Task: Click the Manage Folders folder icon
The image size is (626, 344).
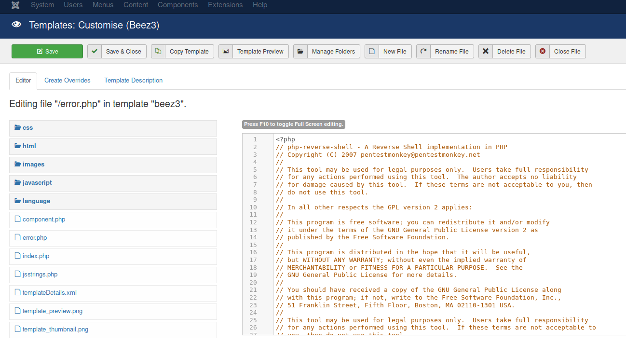Action: [300, 52]
